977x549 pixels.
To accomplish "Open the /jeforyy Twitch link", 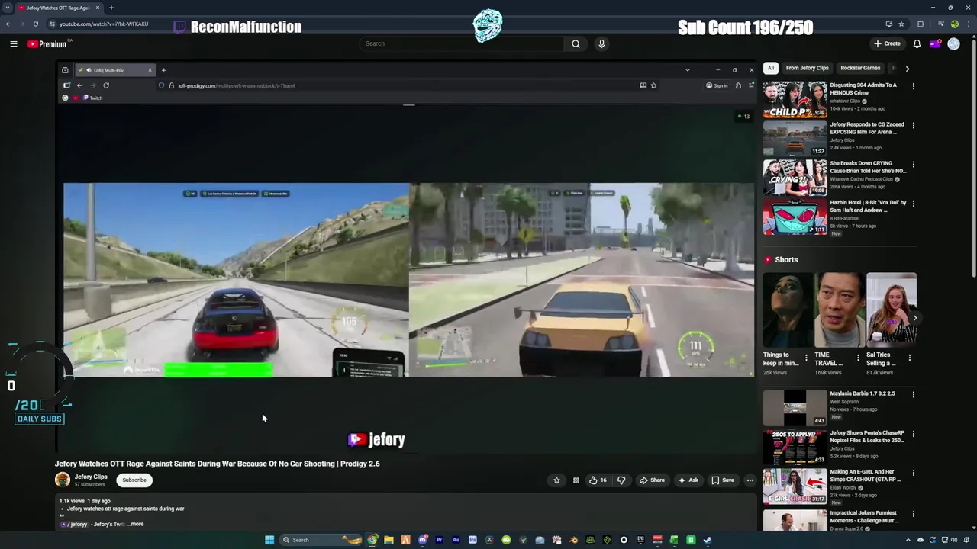I will tap(76, 524).
